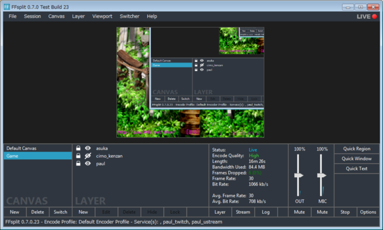The width and height of the screenshot is (383, 230).
Task: Select the Default Canvas entry
Action: [22, 148]
